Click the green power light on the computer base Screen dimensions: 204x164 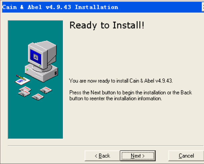coord(27,70)
